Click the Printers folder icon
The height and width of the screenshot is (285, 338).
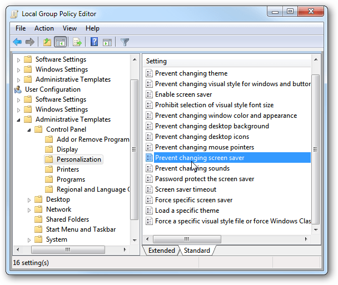click(49, 169)
